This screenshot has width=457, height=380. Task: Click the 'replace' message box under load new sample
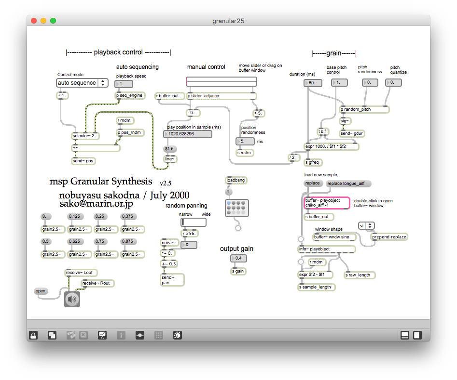[x=313, y=183]
